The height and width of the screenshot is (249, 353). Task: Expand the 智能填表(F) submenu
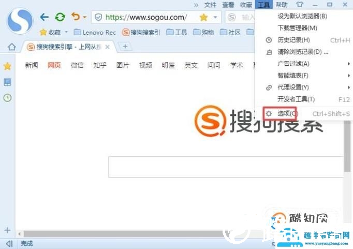[x=304, y=76]
